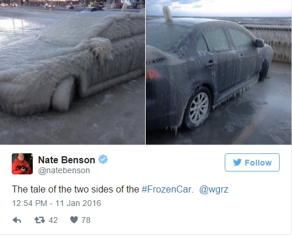Open the @natebenson handle link
This screenshot has width=292, height=237.
pyautogui.click(x=64, y=170)
